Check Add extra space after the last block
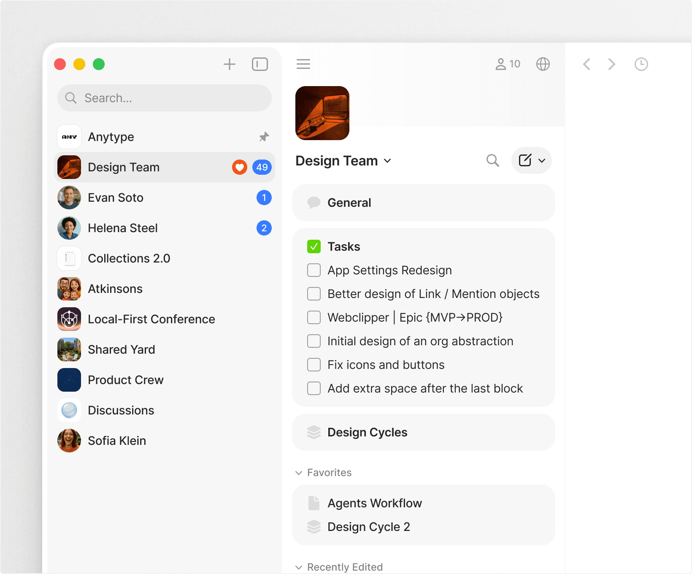Screen dimensions: 692x574 tap(314, 388)
